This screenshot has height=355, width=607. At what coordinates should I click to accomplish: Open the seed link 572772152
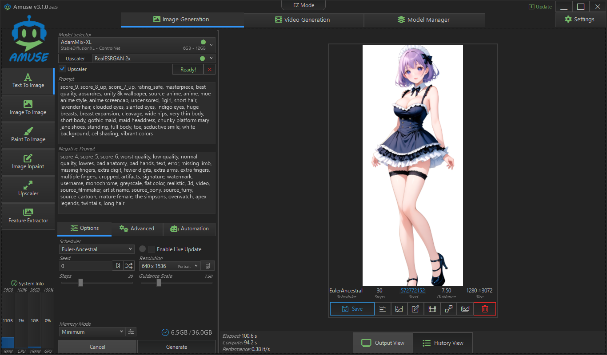(x=412, y=290)
